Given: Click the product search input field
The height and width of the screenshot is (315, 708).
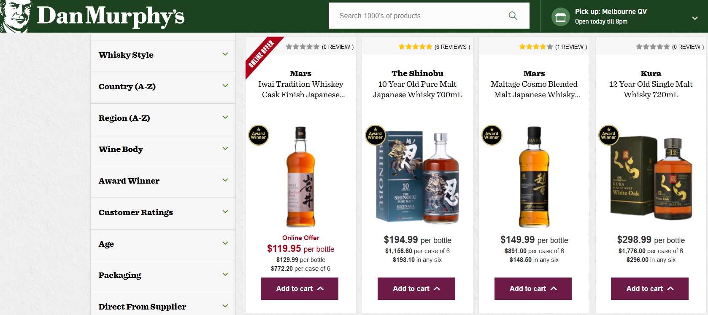Looking at the screenshot, I should 418,16.
